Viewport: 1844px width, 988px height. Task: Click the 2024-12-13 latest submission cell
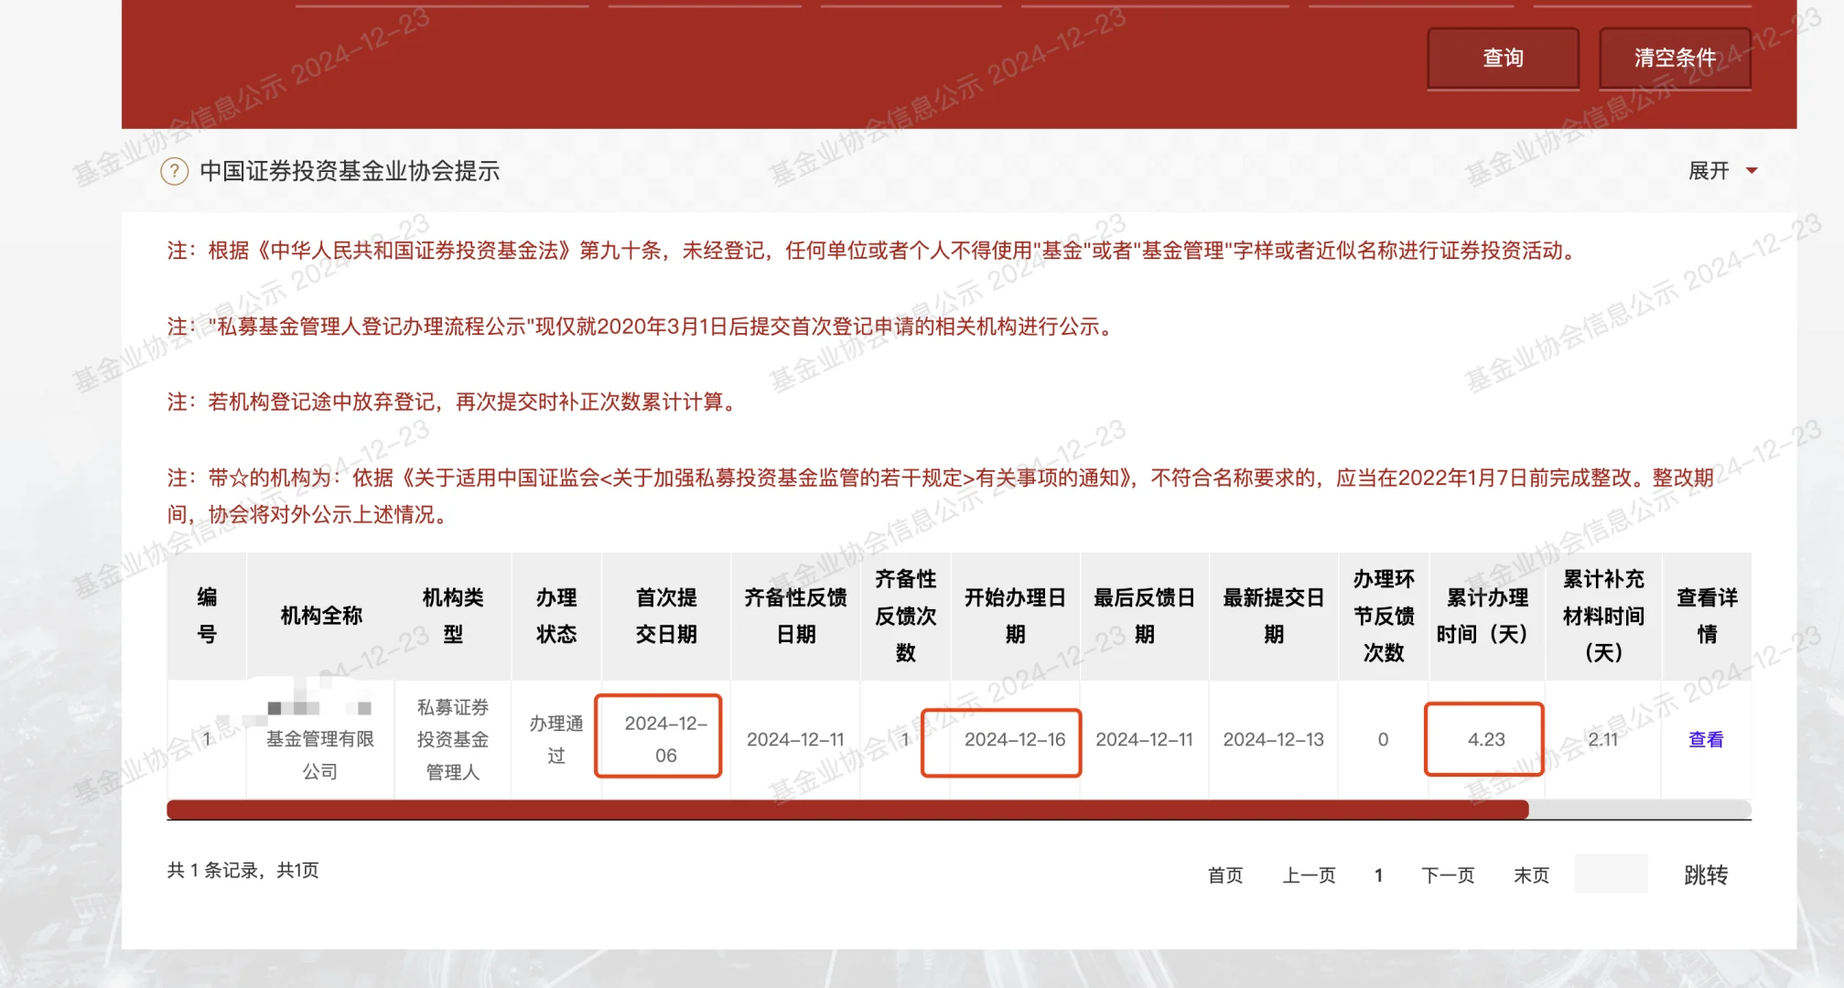[x=1274, y=739]
